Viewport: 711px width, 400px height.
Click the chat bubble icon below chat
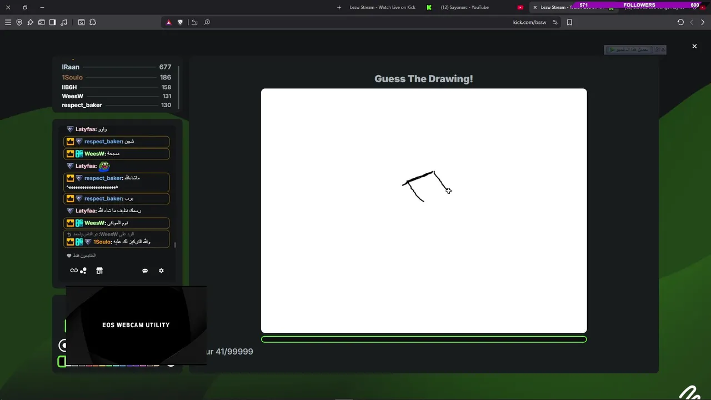pyautogui.click(x=145, y=271)
